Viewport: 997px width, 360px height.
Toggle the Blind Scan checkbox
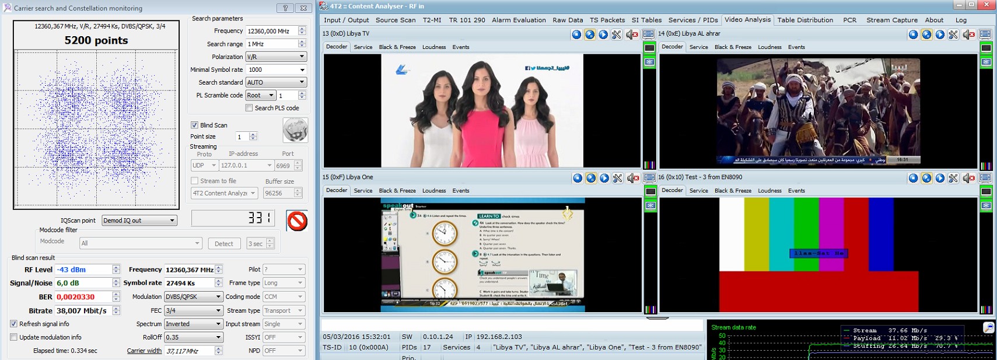click(x=194, y=125)
